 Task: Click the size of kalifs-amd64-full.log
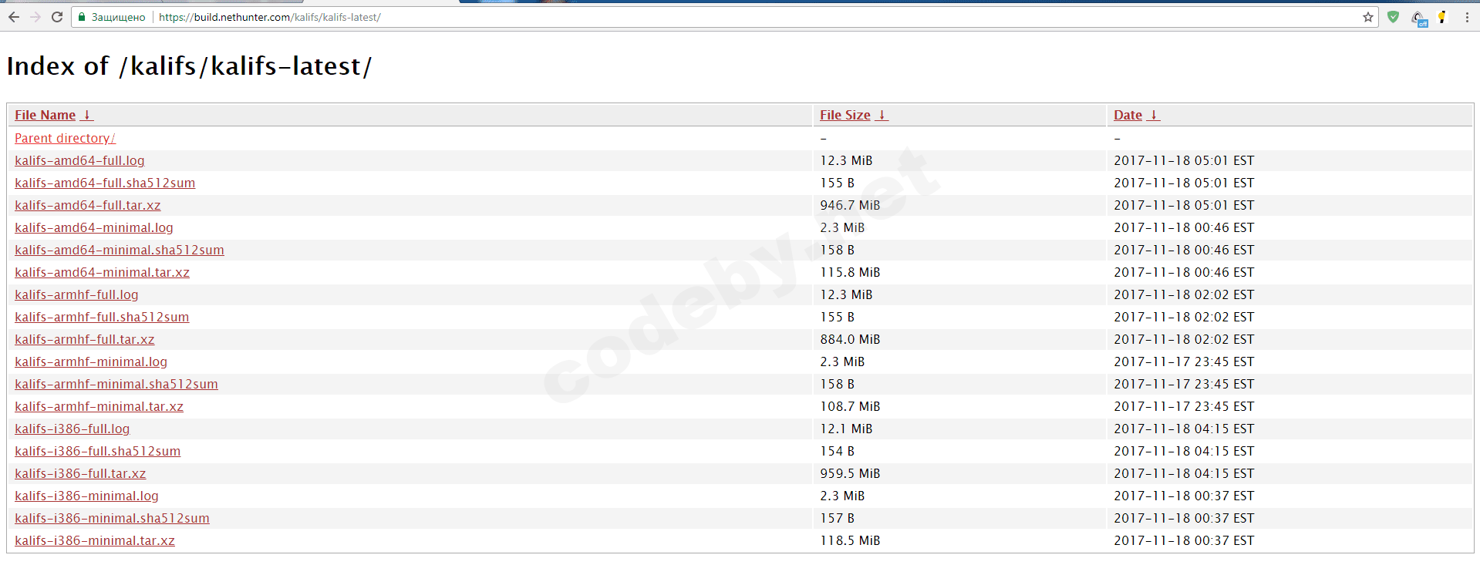(x=846, y=160)
